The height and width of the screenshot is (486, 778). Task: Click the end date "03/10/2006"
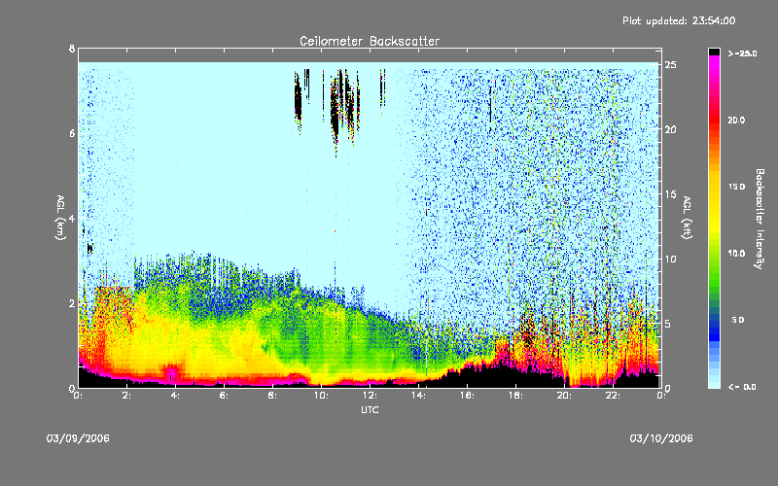pos(661,438)
